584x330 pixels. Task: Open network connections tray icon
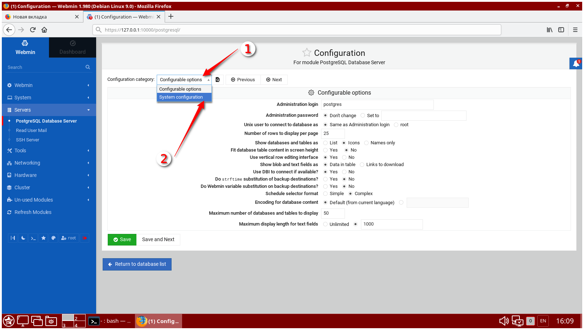click(518, 321)
